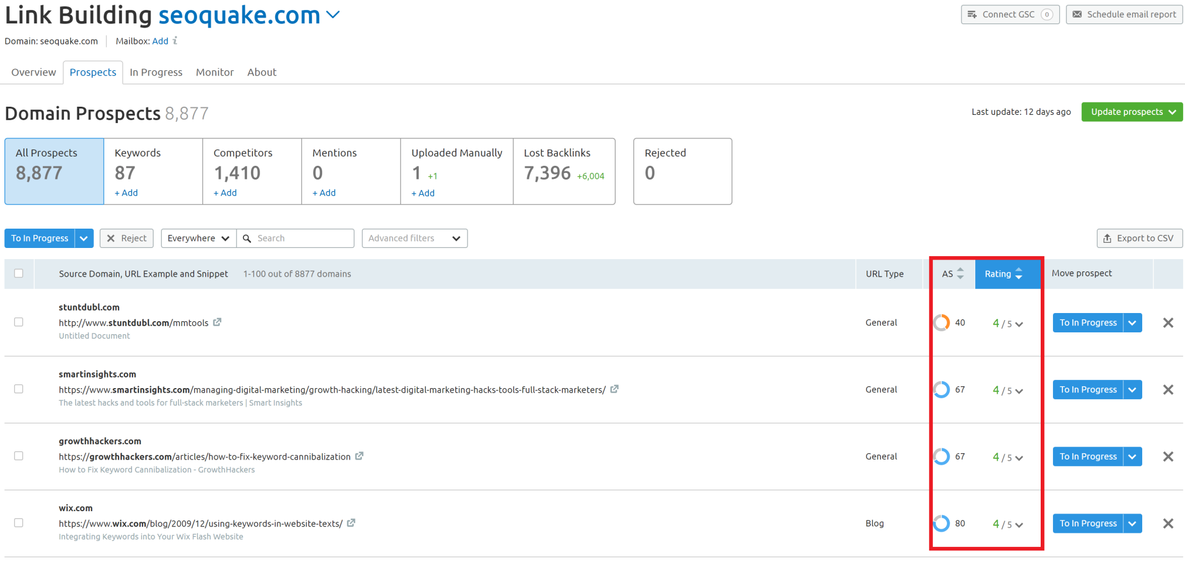Switch to the In Progress tab
The image size is (1185, 561).
[156, 72]
